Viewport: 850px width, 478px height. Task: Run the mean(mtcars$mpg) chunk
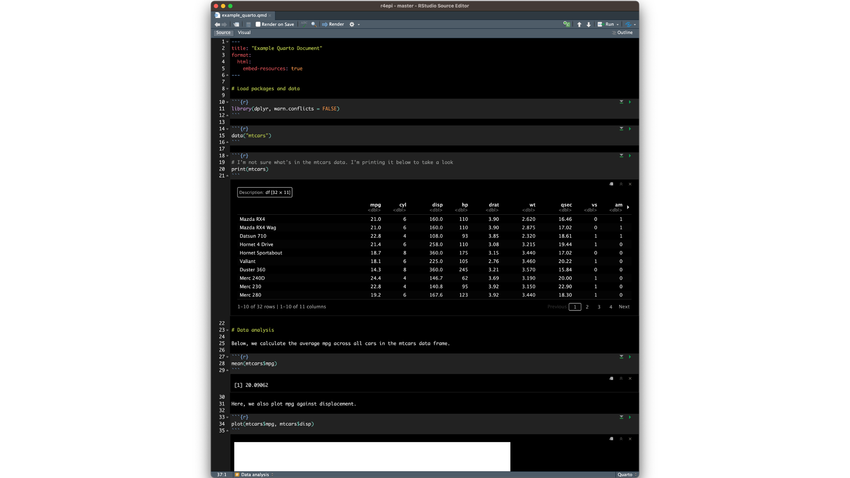(629, 357)
